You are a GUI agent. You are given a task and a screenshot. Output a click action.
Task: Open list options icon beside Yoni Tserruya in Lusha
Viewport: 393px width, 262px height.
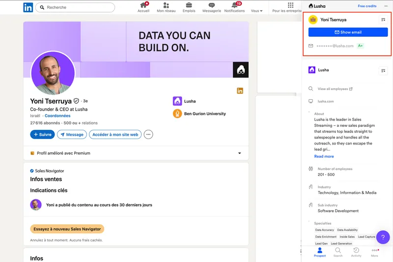click(383, 20)
